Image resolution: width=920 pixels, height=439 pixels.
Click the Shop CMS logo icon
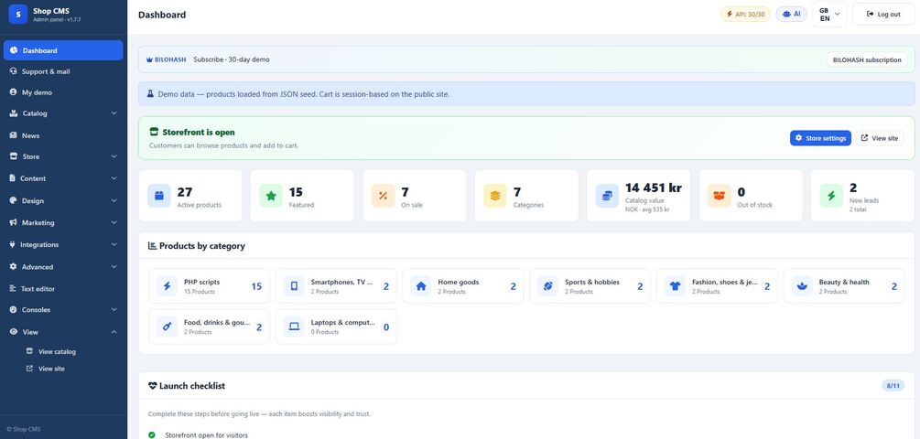pyautogui.click(x=18, y=14)
